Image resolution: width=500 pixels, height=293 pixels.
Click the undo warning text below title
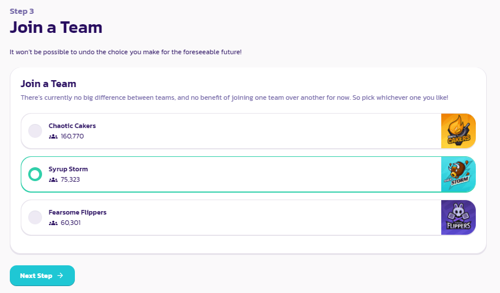point(126,52)
